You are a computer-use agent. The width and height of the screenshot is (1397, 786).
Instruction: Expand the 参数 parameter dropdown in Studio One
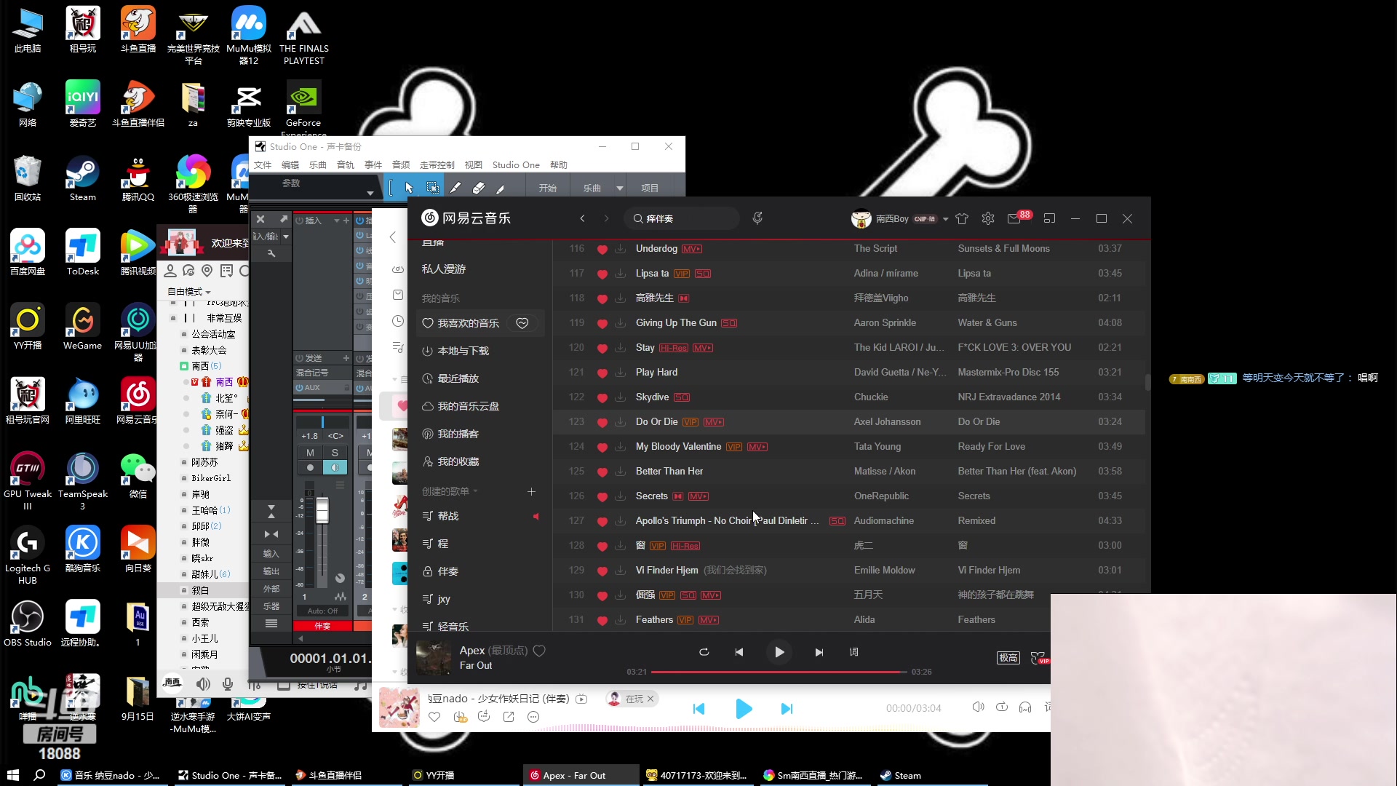pos(370,193)
